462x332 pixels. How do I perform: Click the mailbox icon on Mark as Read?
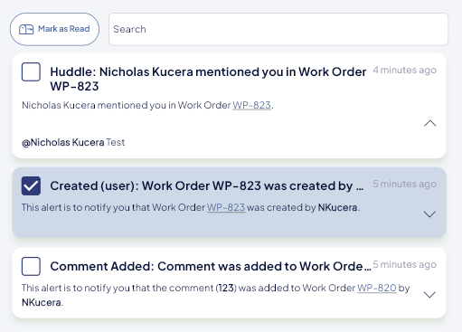pyautogui.click(x=26, y=30)
